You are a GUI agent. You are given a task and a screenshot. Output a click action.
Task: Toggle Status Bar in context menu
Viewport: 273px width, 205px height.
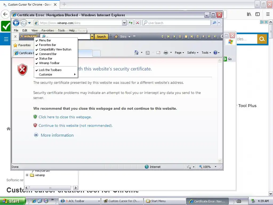tap(56, 58)
